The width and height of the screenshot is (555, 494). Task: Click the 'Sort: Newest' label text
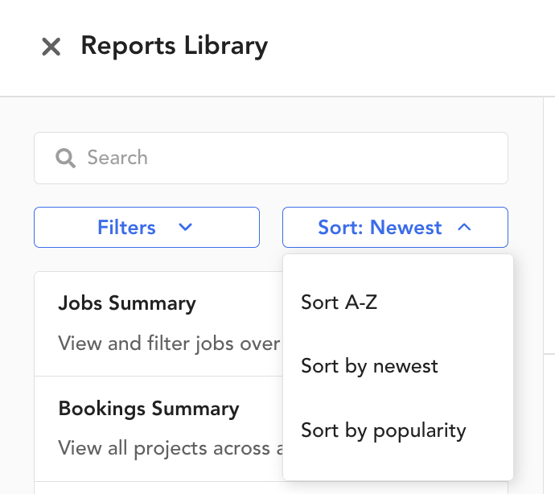380,228
